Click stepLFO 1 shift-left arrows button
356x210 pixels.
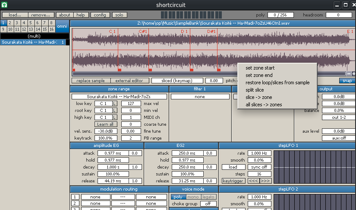click(x=253, y=181)
